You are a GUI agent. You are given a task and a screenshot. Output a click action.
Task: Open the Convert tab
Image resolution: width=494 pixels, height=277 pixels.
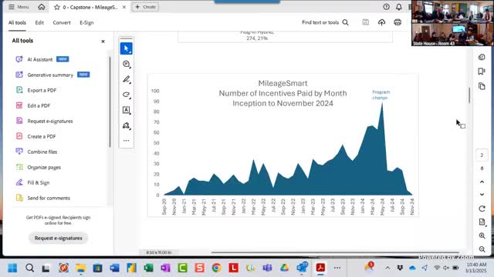click(62, 22)
